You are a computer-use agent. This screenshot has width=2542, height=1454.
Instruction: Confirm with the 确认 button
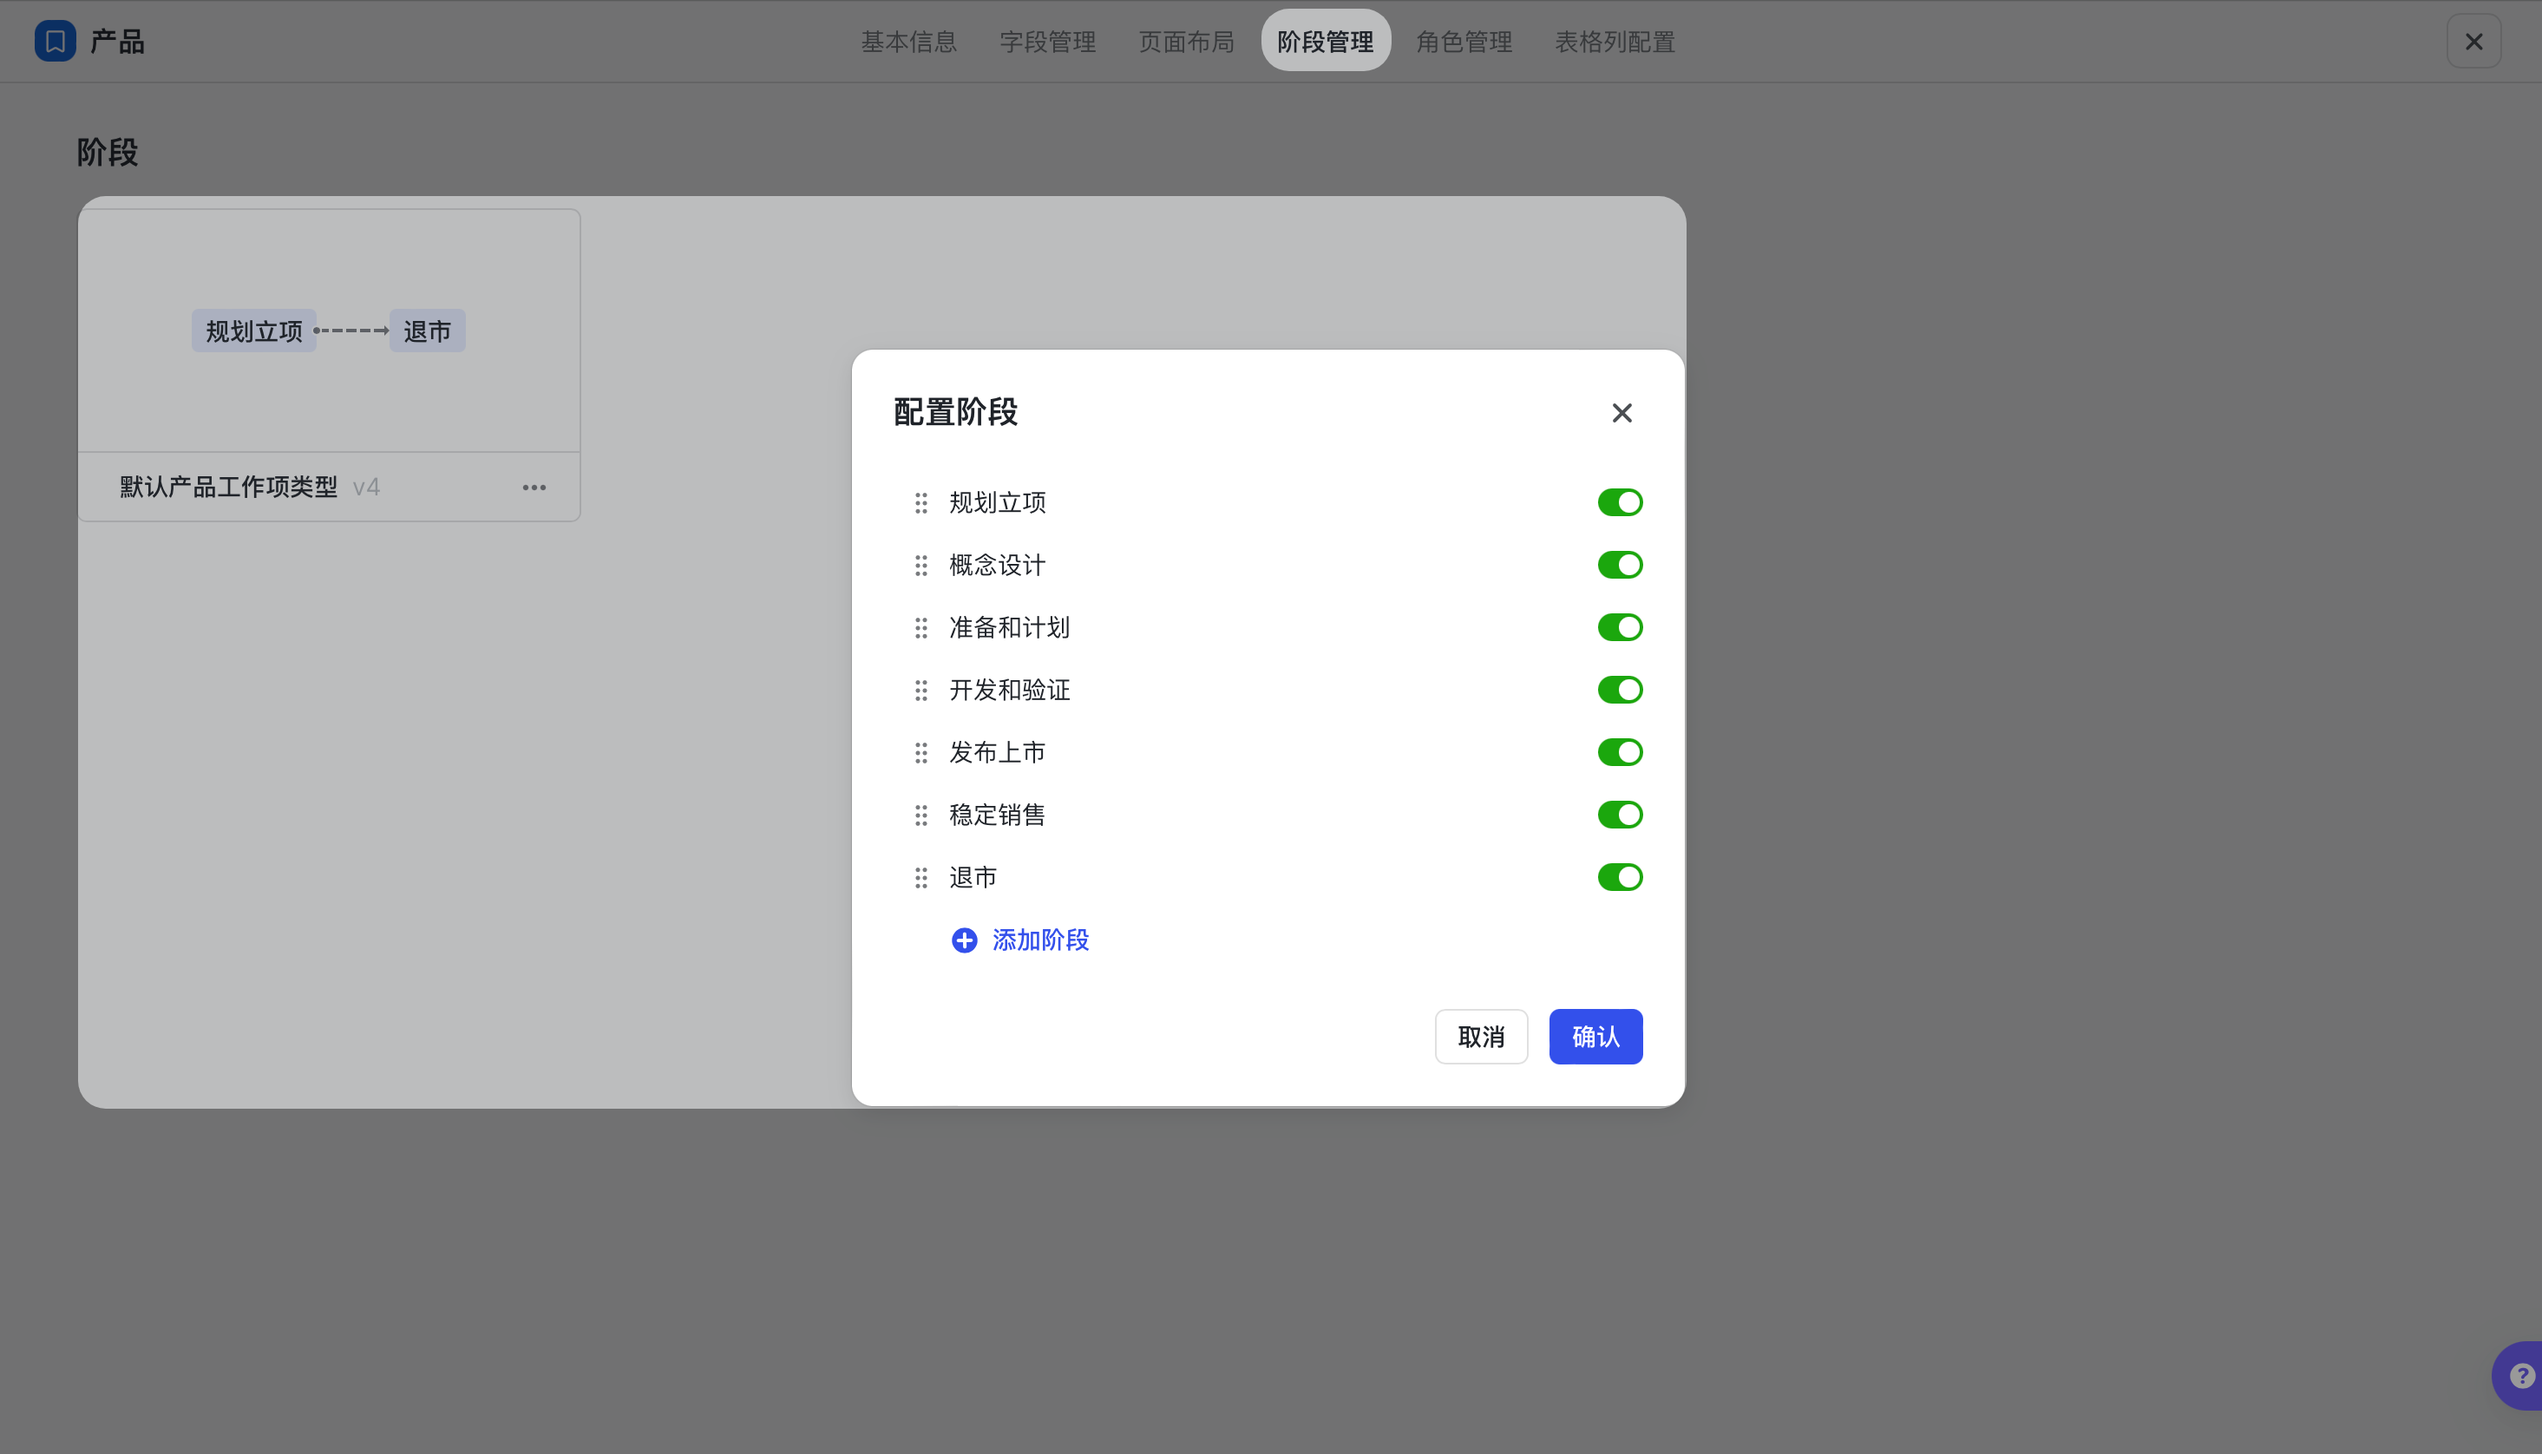pos(1595,1037)
